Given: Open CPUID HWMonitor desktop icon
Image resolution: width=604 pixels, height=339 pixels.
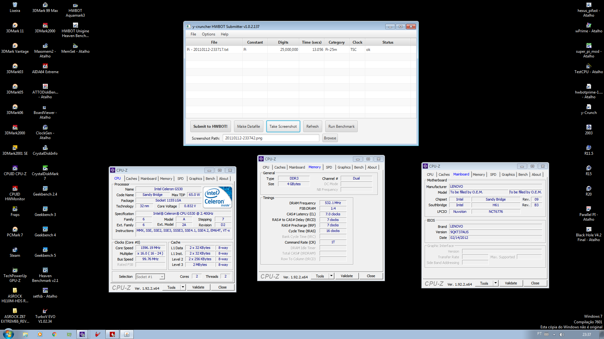Looking at the screenshot, I should click(15, 193).
